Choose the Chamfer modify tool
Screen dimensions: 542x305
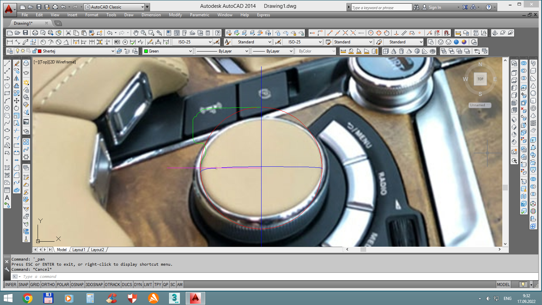(17, 168)
